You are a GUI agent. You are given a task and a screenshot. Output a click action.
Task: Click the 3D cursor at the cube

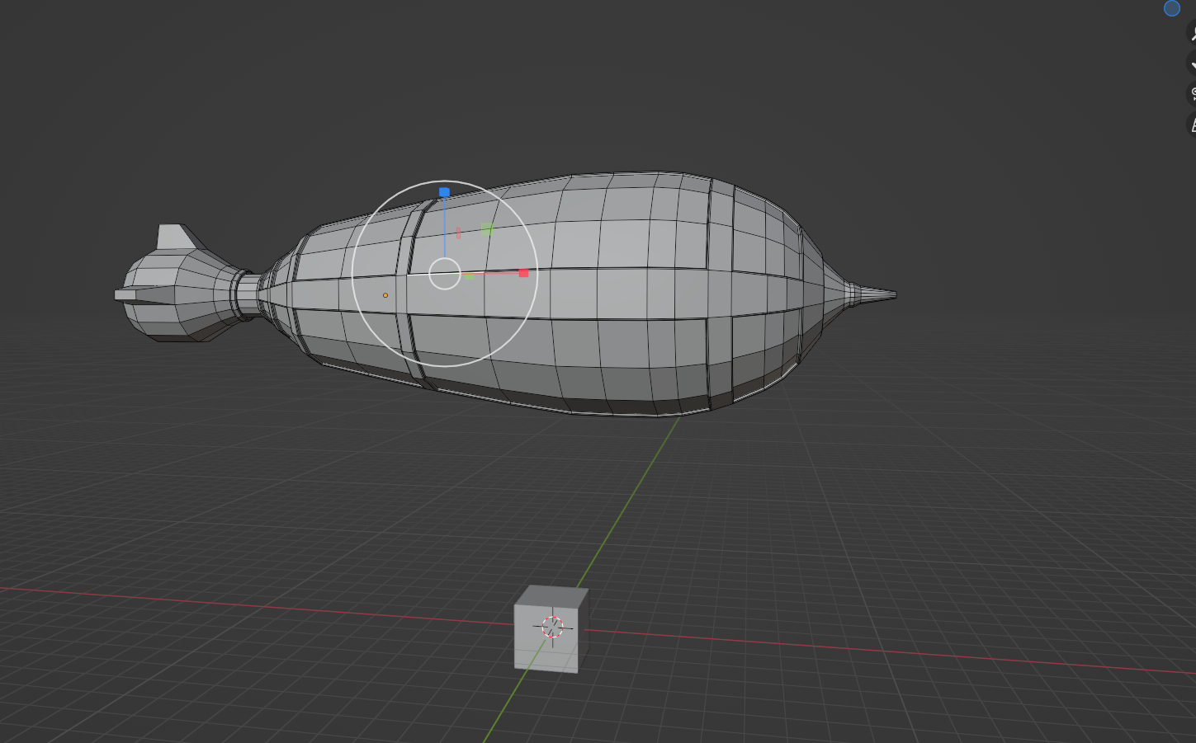point(552,628)
